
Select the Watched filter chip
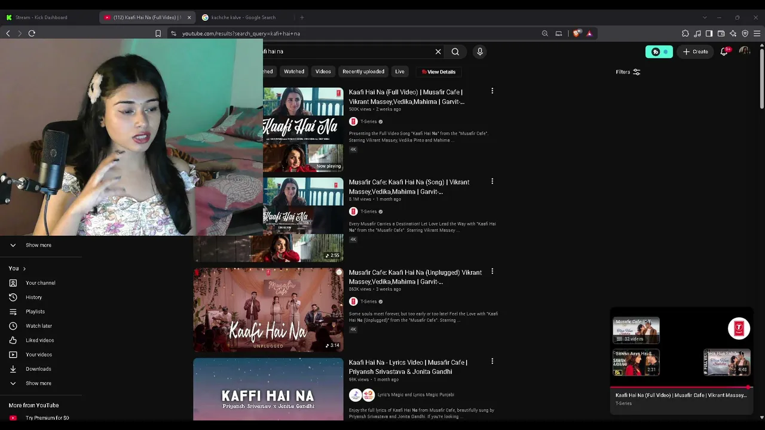point(294,72)
